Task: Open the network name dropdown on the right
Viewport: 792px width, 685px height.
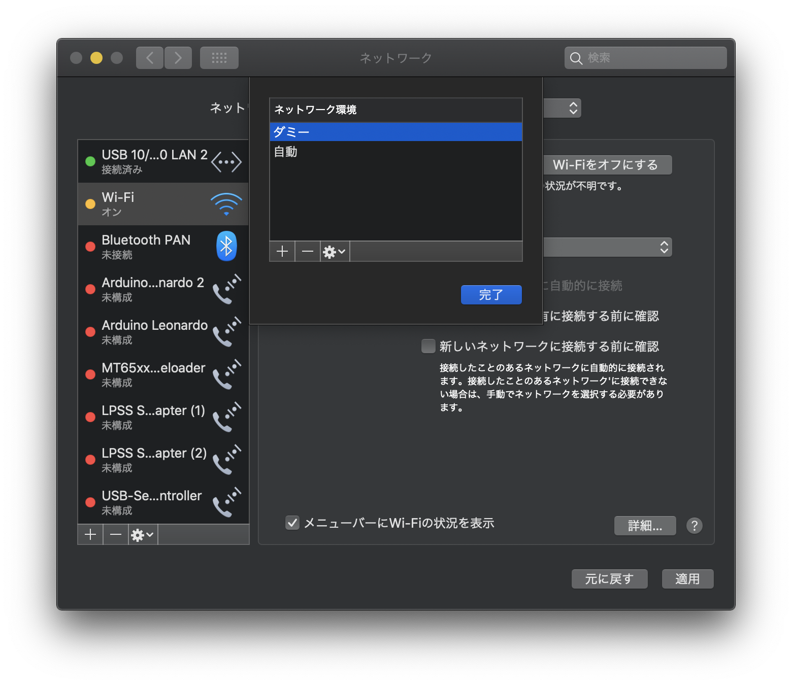Action: [x=665, y=247]
